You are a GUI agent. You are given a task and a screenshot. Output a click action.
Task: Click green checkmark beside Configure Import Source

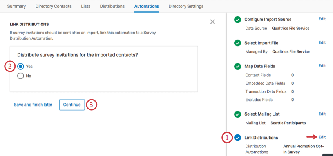point(237,20)
